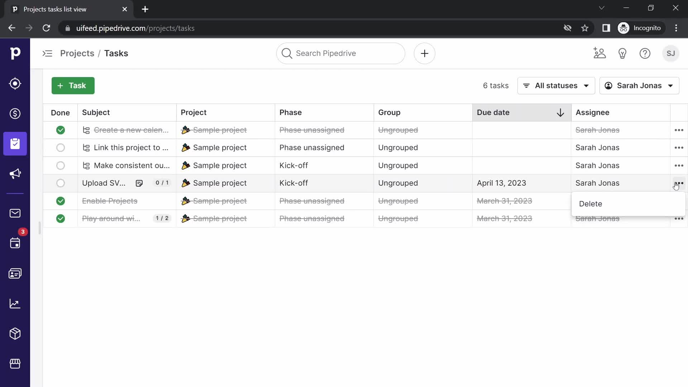Open more options for Link this project row

tap(679, 148)
